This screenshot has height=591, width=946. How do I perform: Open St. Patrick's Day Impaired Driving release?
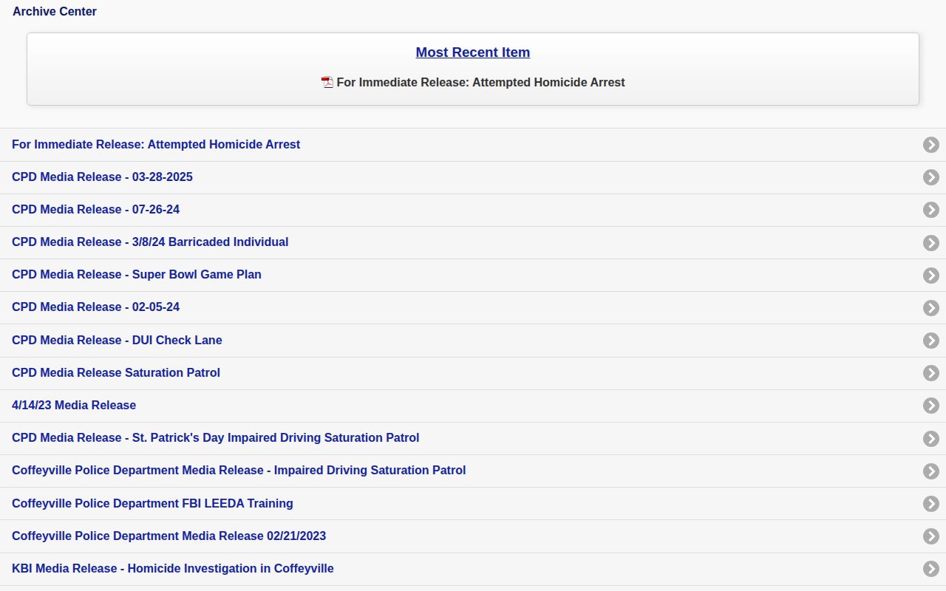coord(473,438)
